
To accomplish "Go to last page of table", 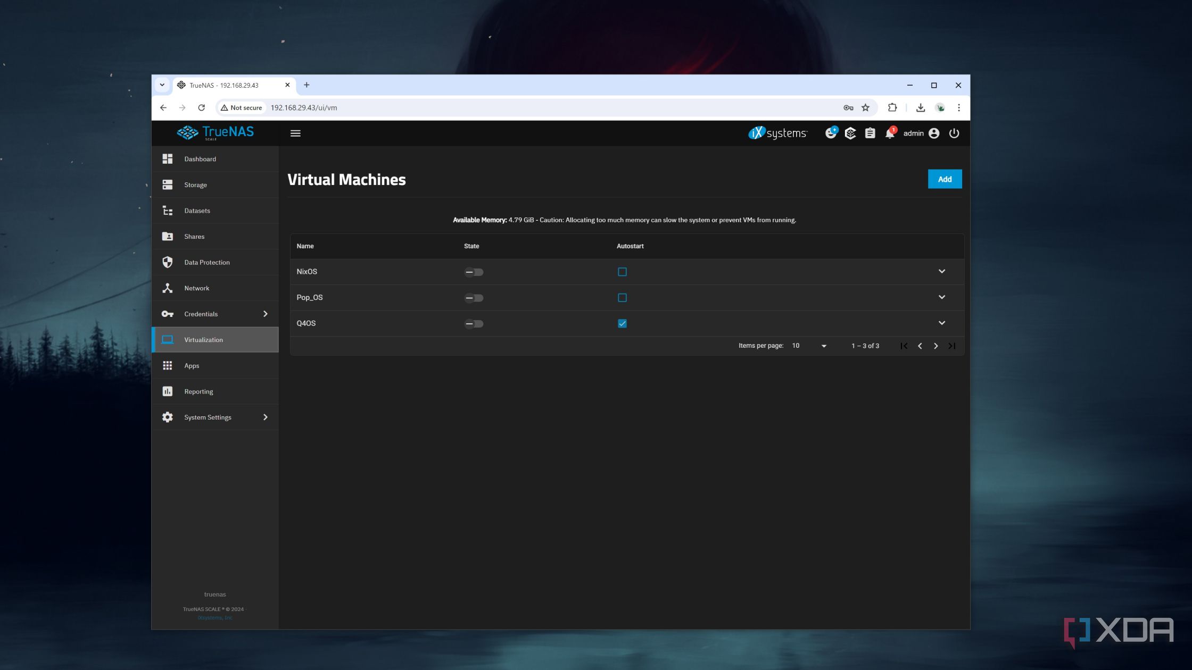I will tap(951, 346).
